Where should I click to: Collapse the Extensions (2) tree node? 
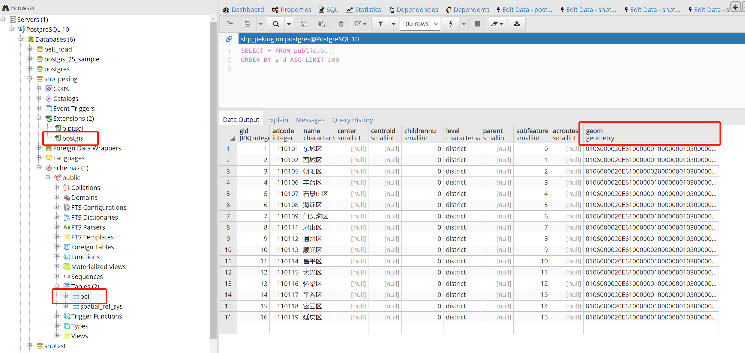point(39,118)
